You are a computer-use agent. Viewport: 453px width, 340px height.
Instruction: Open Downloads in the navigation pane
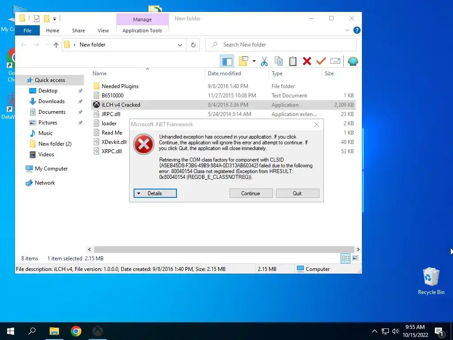click(x=51, y=101)
